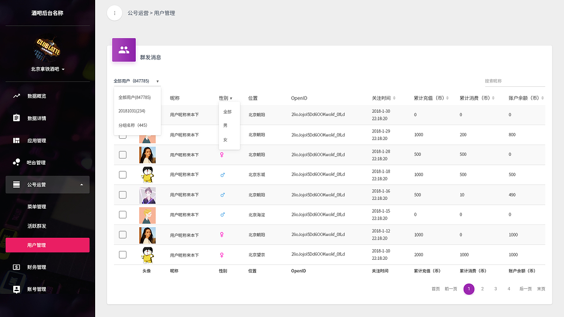Click the female icon in the 2018-1-10 row
The height and width of the screenshot is (317, 564).
click(222, 255)
